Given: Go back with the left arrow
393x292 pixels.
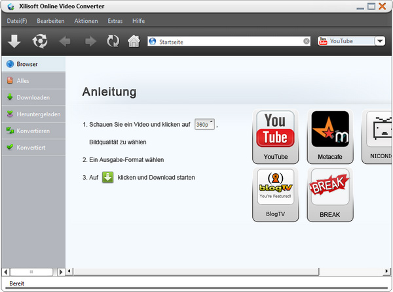Looking at the screenshot, I should pyautogui.click(x=65, y=41).
